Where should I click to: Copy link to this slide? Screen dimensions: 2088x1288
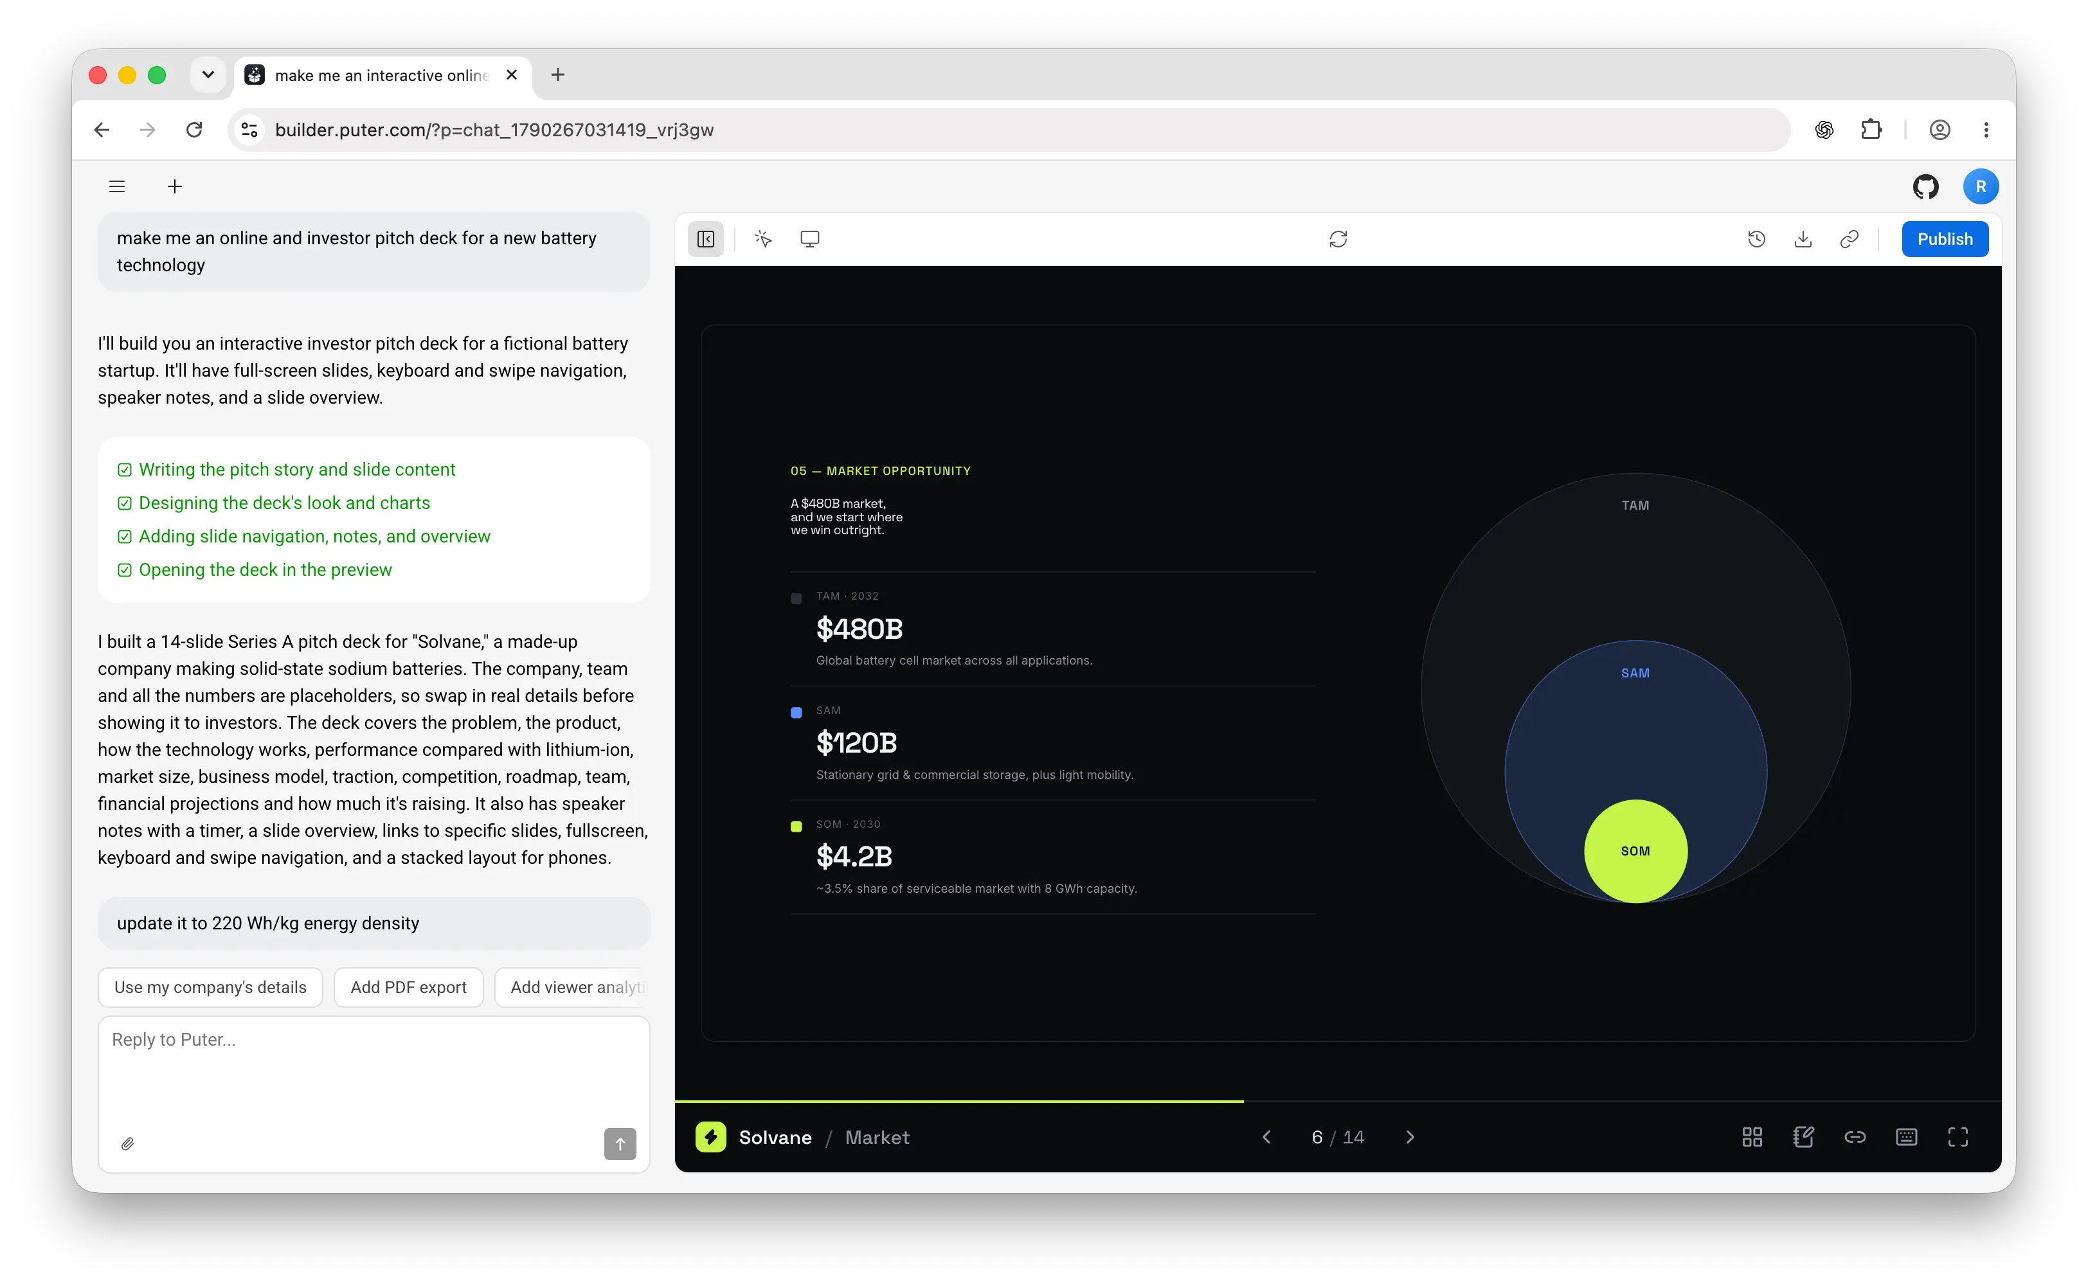[x=1855, y=1137]
